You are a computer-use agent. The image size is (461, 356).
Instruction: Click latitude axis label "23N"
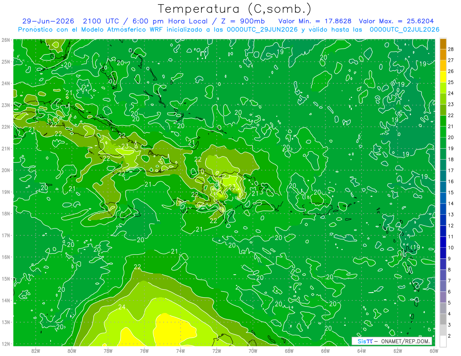(5, 105)
